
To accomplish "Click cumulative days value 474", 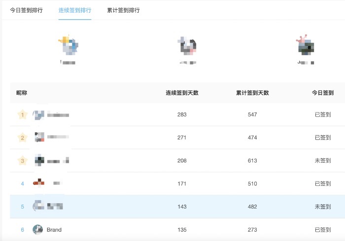I will [252, 138].
